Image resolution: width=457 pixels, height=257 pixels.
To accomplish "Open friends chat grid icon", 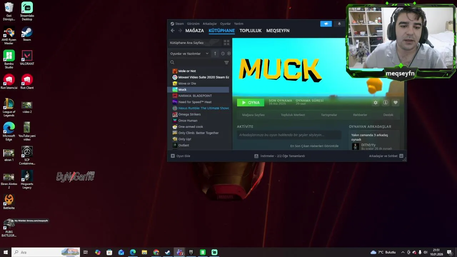I will click(x=401, y=156).
